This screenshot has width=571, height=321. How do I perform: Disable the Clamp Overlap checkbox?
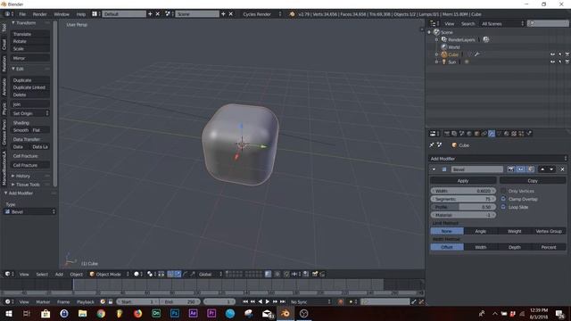click(503, 199)
